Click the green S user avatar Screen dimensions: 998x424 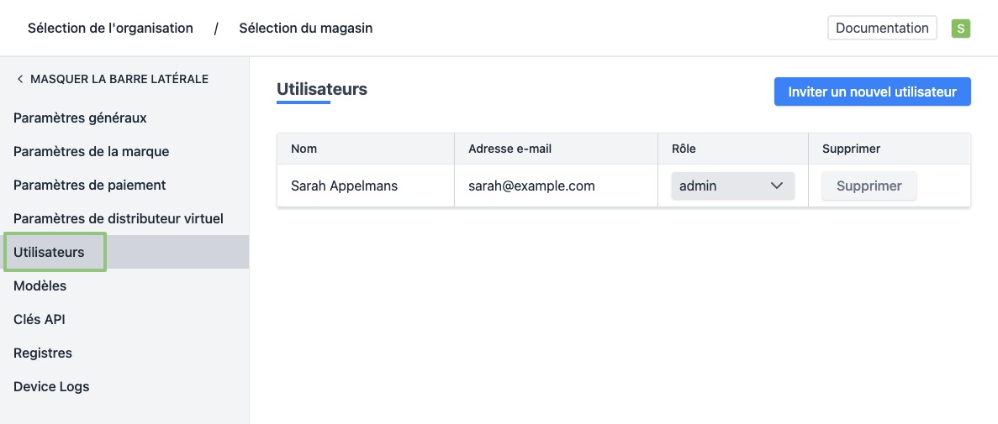[x=960, y=29]
